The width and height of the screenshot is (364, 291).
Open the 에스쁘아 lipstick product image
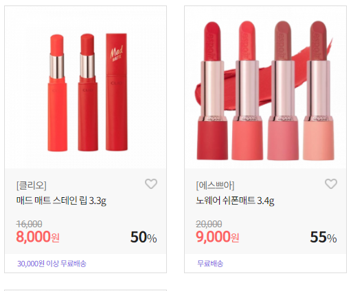265,87
